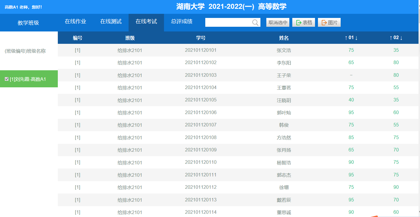The image size is (420, 217).
Task: Click student name 杨智浩
Action: 284,163
